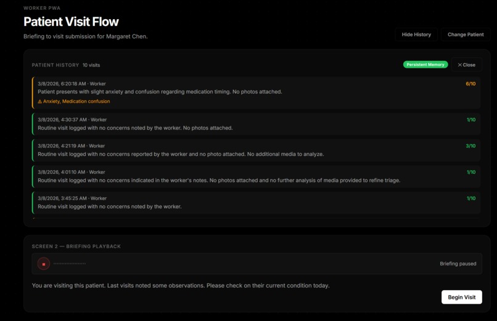Select the 4:21:19 AM visit record
The height and width of the screenshot is (321, 497).
(256, 150)
